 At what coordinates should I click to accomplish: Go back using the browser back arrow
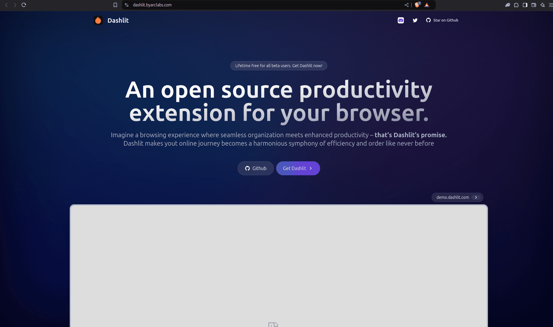pyautogui.click(x=6, y=5)
